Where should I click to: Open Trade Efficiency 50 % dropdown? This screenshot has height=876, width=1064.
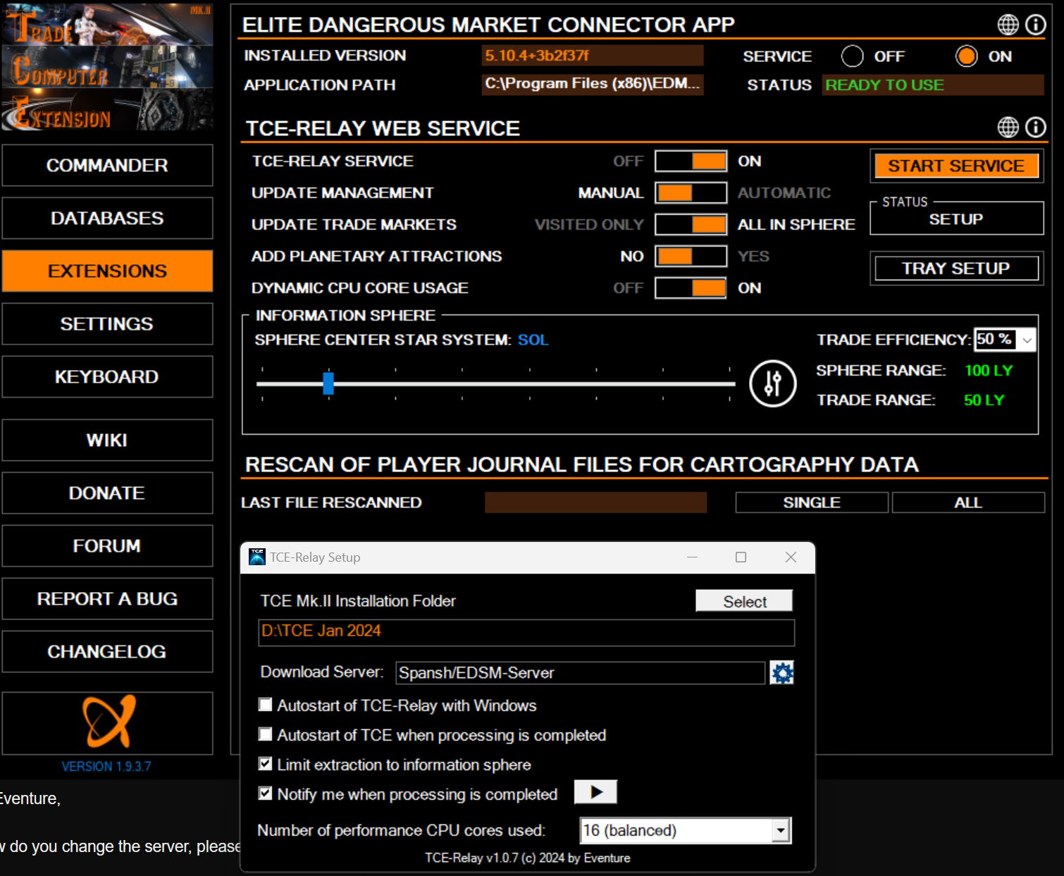click(1005, 339)
